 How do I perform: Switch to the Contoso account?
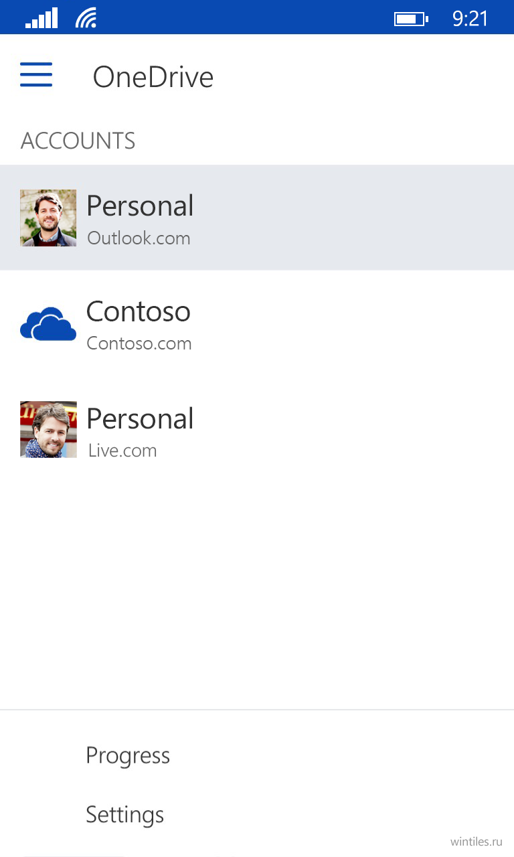point(257,324)
